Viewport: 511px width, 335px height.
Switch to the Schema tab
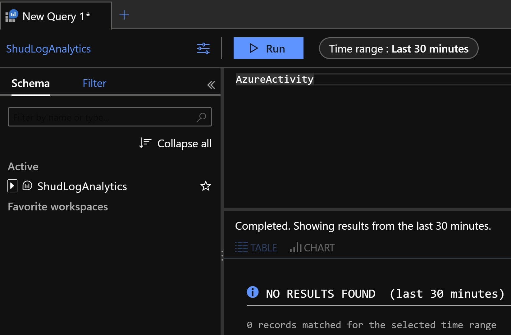(x=30, y=83)
